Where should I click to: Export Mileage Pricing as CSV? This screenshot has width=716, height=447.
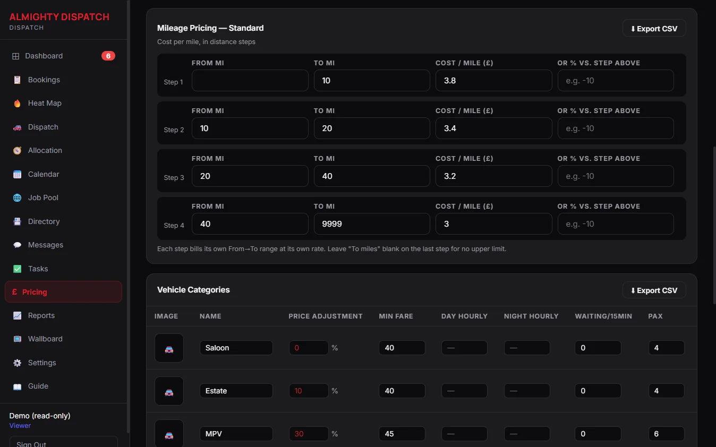click(x=654, y=28)
